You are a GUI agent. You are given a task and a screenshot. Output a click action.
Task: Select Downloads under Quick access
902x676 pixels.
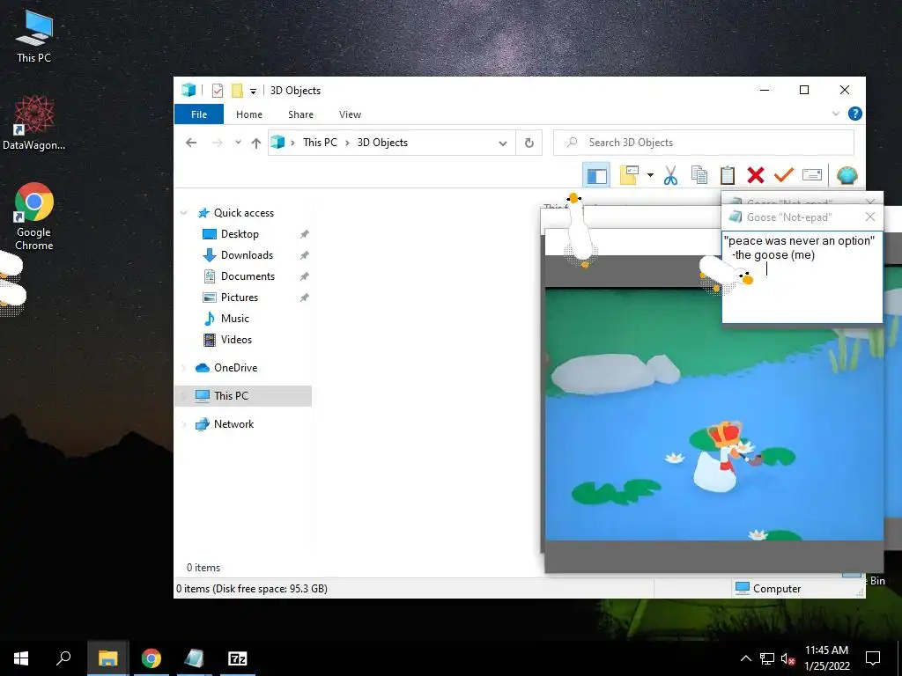[x=247, y=255]
